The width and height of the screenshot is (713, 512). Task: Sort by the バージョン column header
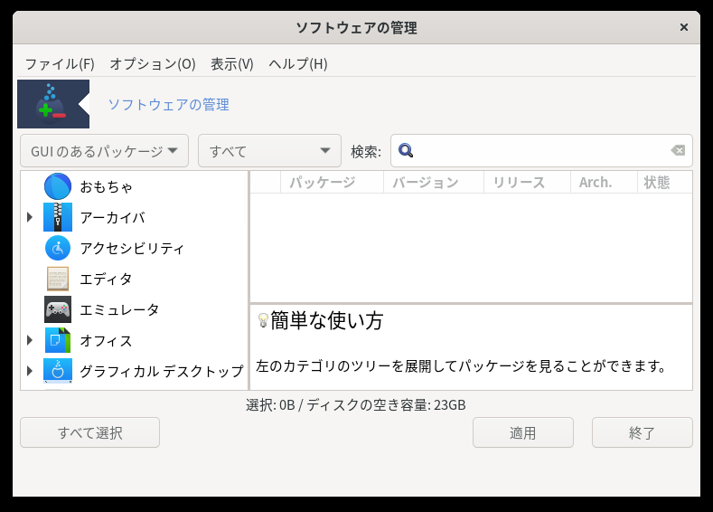click(x=434, y=183)
